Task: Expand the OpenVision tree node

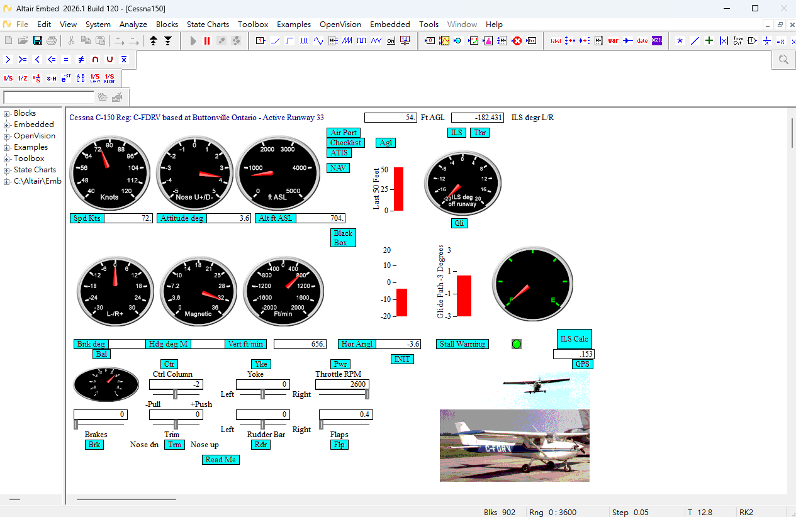Action: pos(7,136)
